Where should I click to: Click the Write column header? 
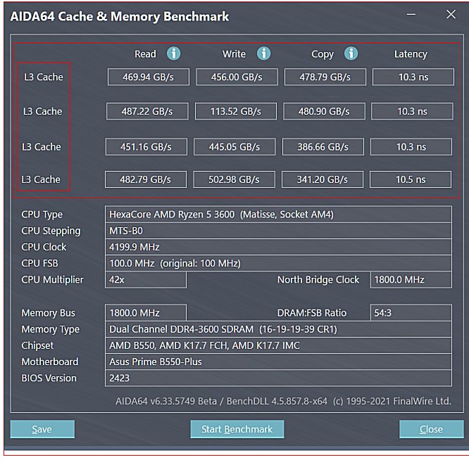click(x=234, y=54)
